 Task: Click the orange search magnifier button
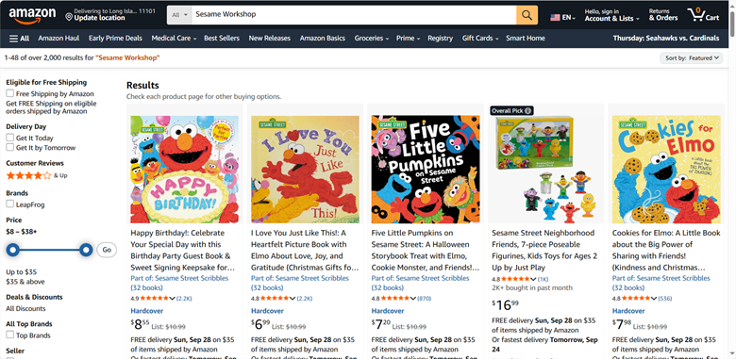(527, 15)
